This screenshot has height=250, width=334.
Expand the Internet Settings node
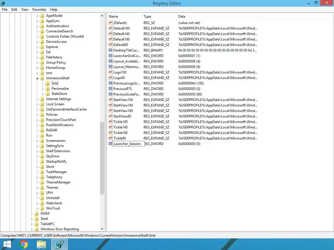[x=37, y=99]
